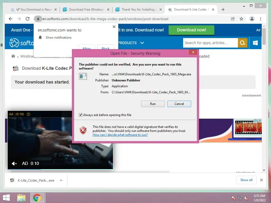Click the ad help question mark icon
This screenshot has width=271, height=203.
[29, 114]
